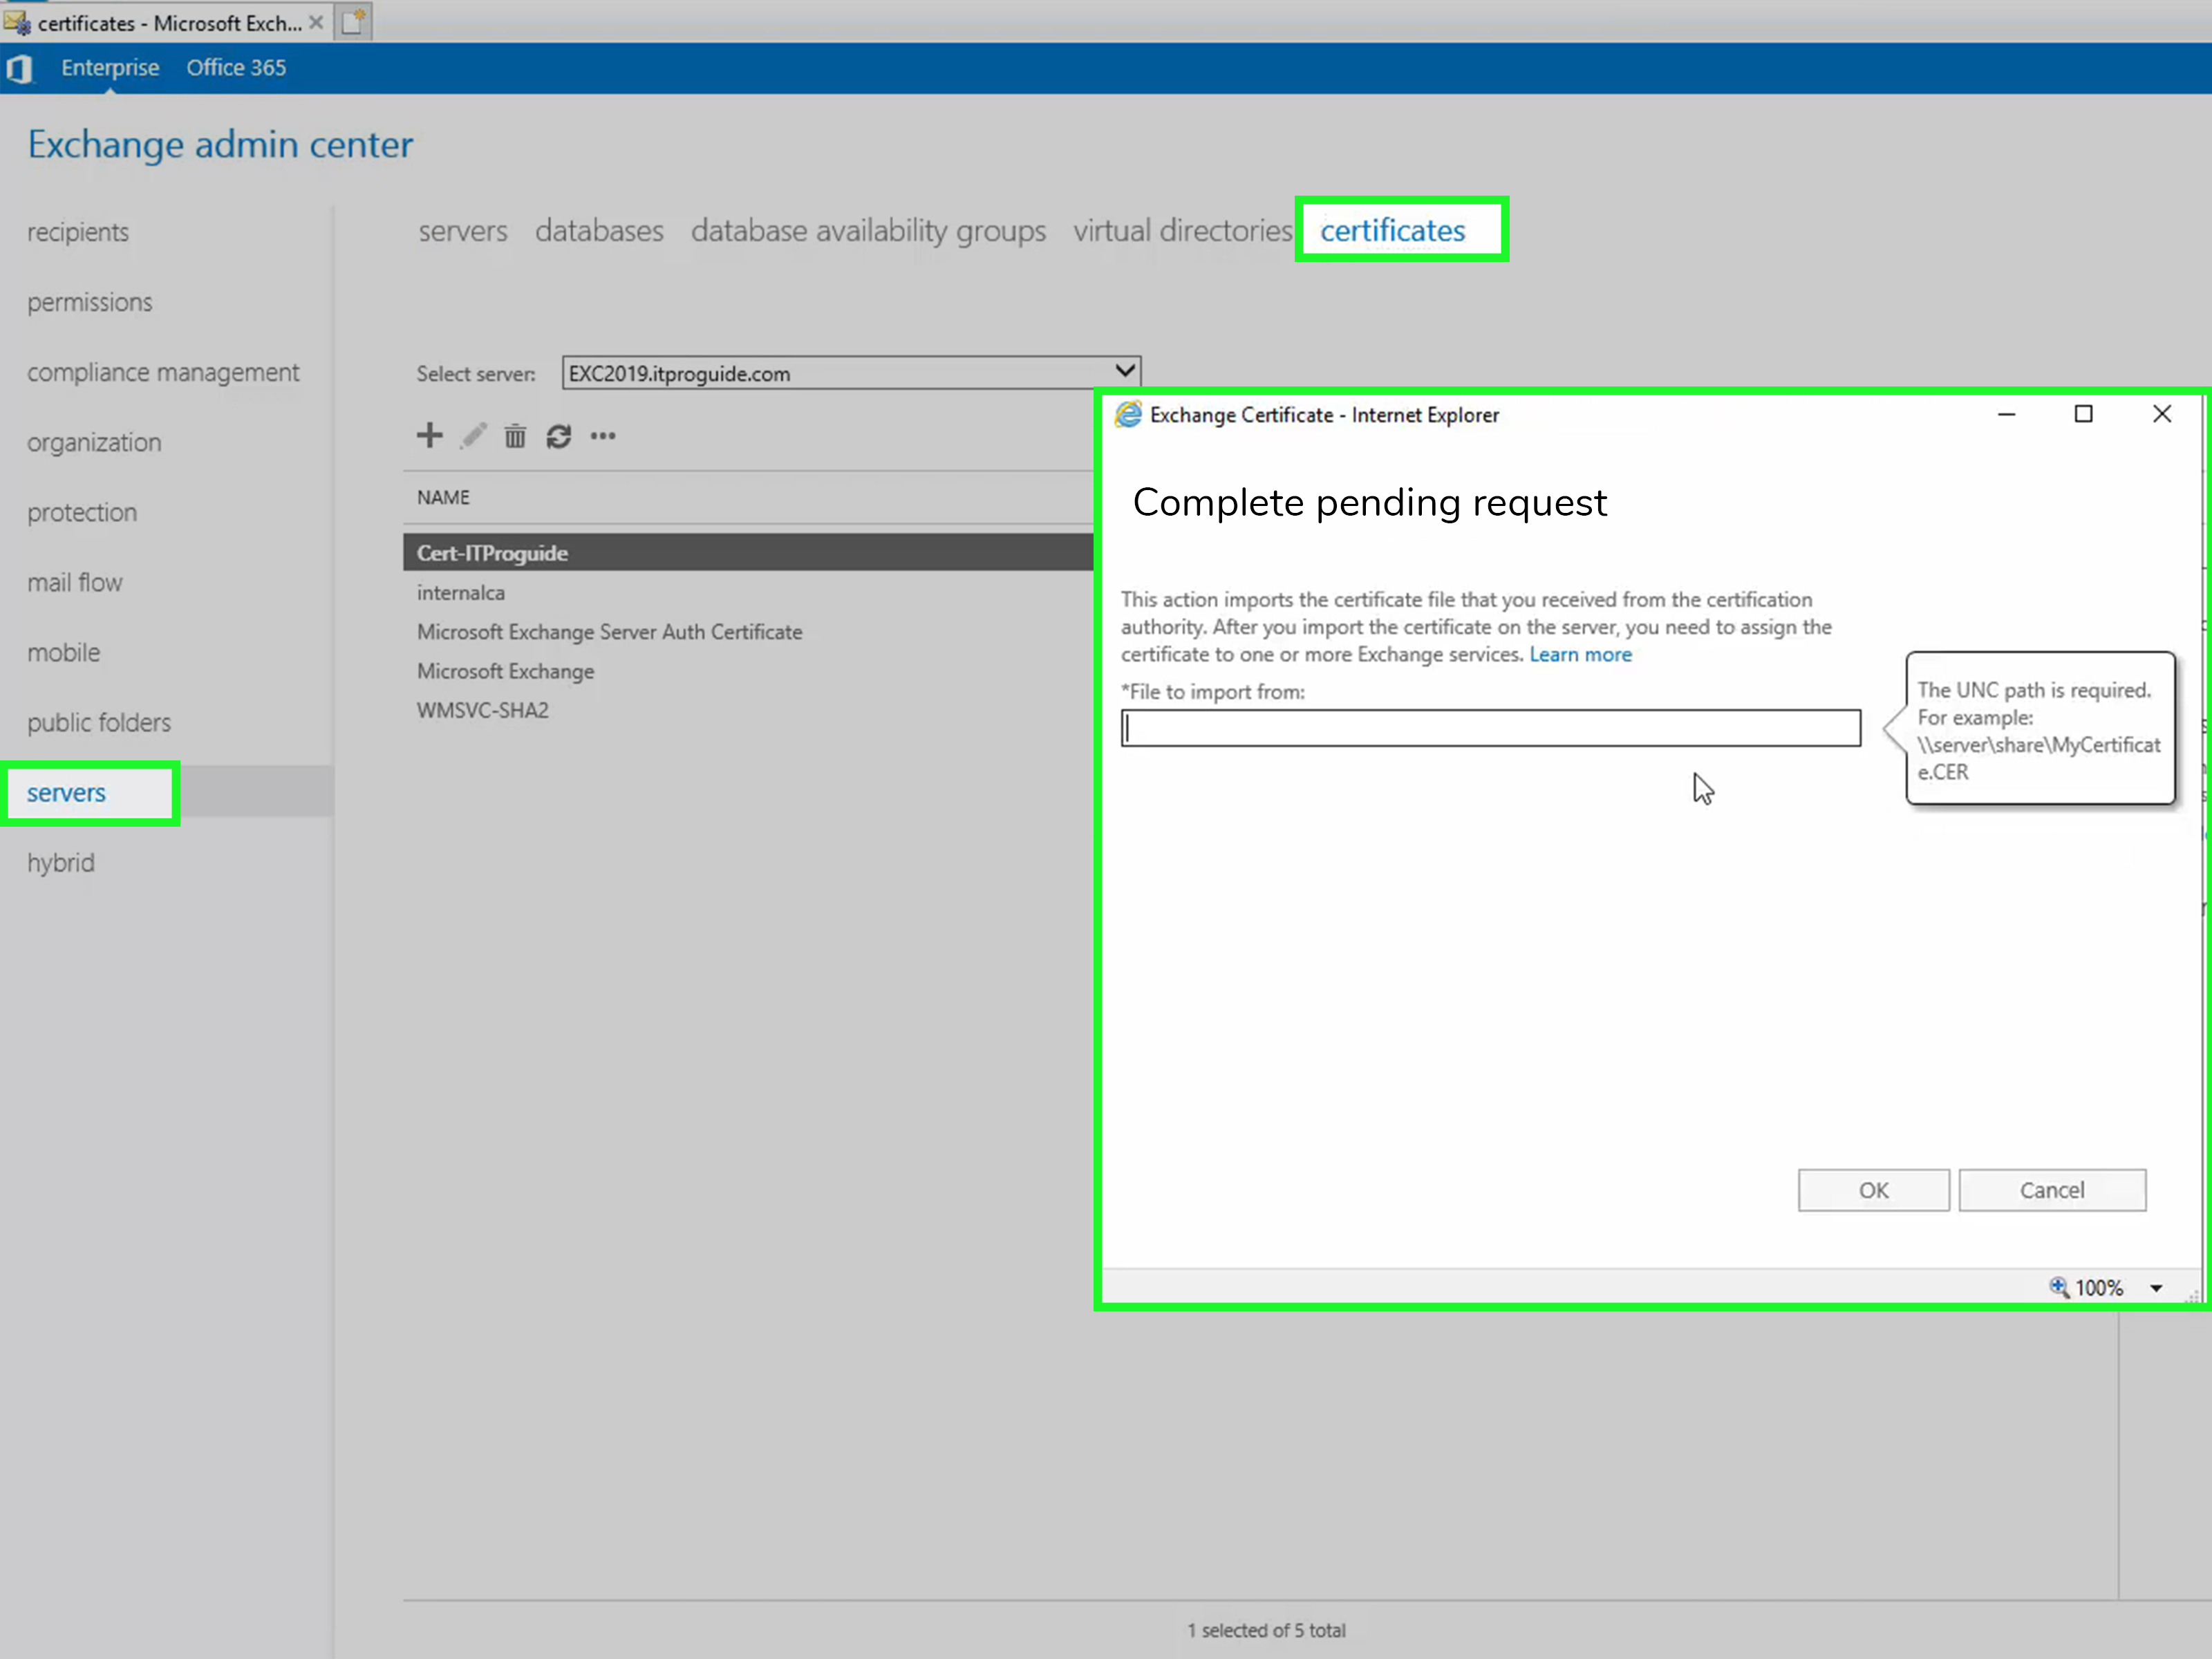Delete the certificate with the trash icon
Screen dimensions: 2212x1659
515,436
